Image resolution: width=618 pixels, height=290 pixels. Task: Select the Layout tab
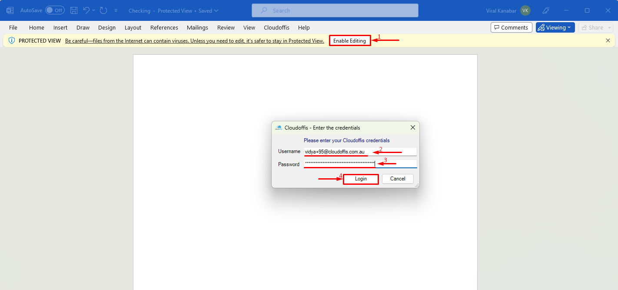(133, 27)
